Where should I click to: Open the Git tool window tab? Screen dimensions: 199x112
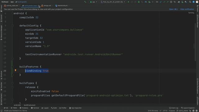coord(6,108)
